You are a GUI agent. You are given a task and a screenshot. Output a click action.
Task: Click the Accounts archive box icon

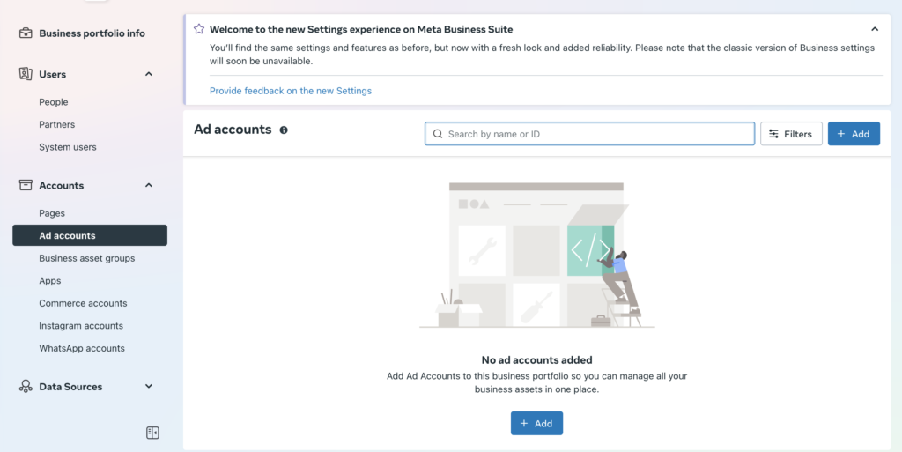26,185
